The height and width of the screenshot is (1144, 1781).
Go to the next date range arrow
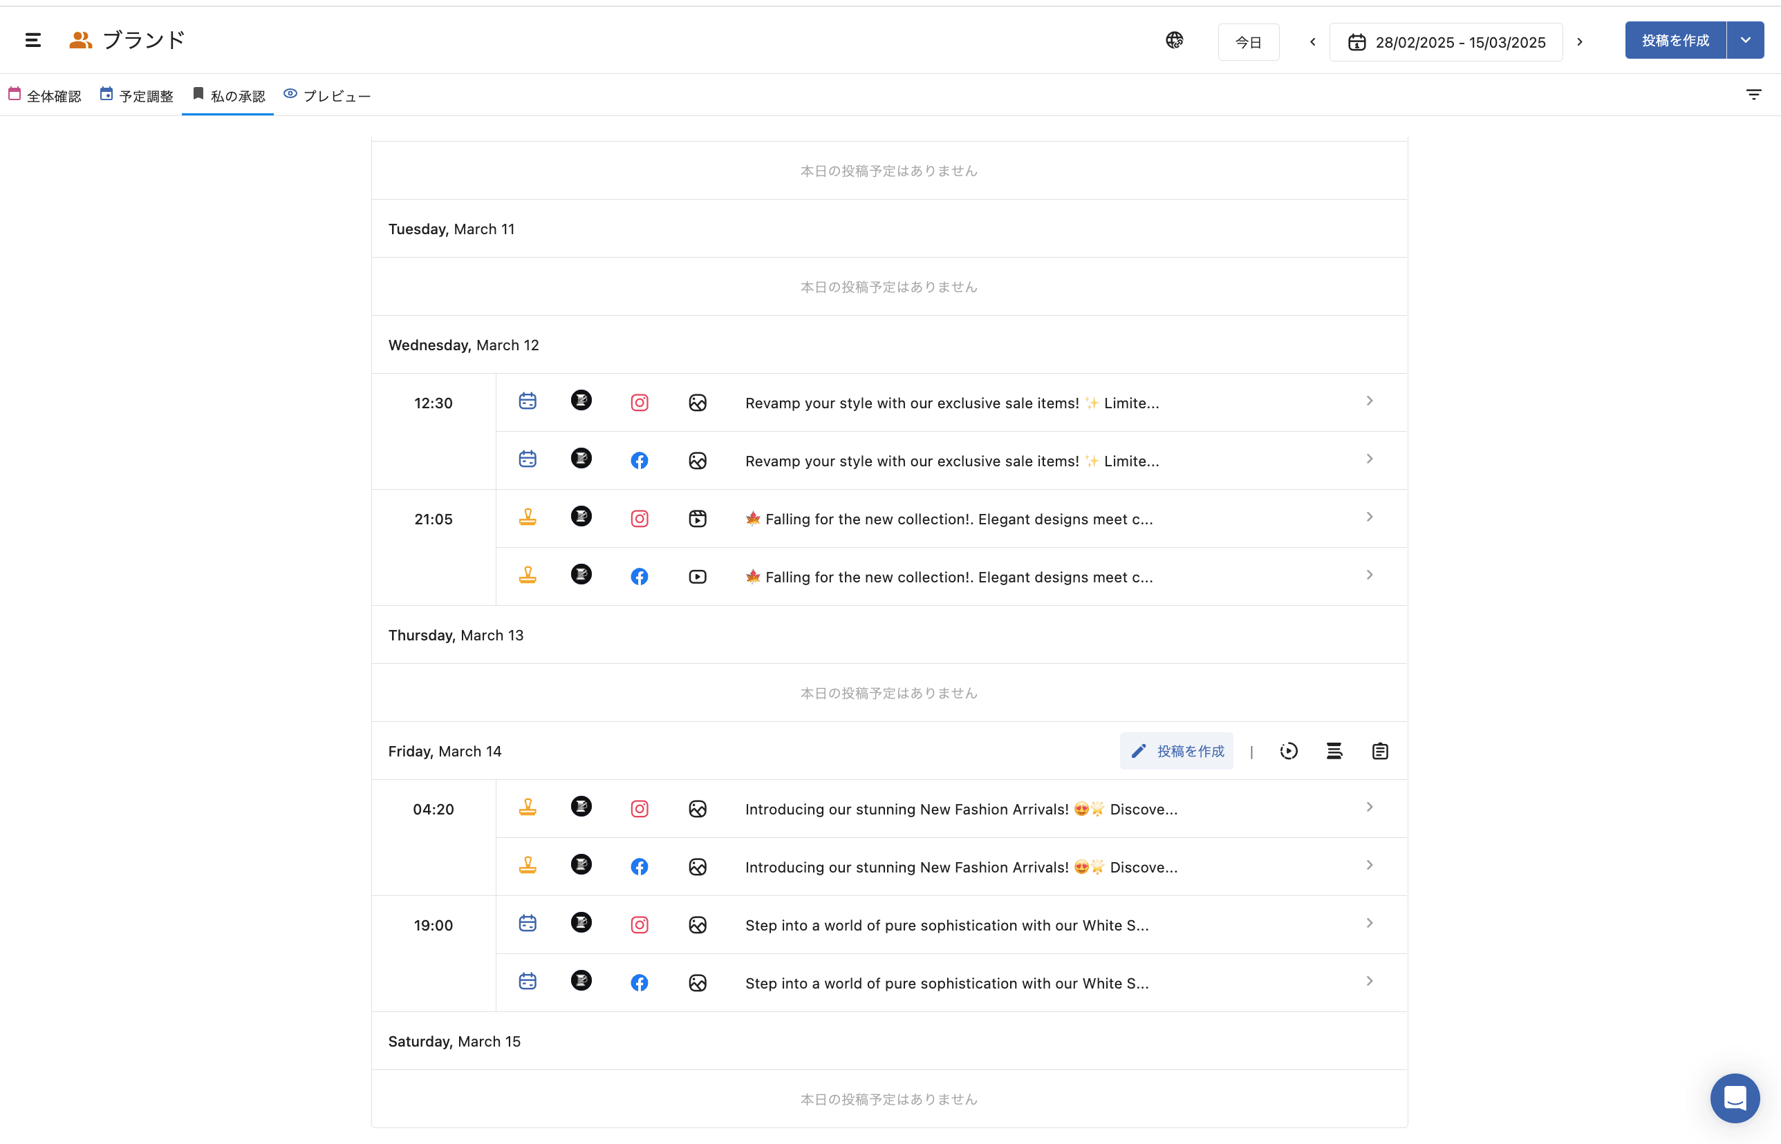click(x=1580, y=41)
